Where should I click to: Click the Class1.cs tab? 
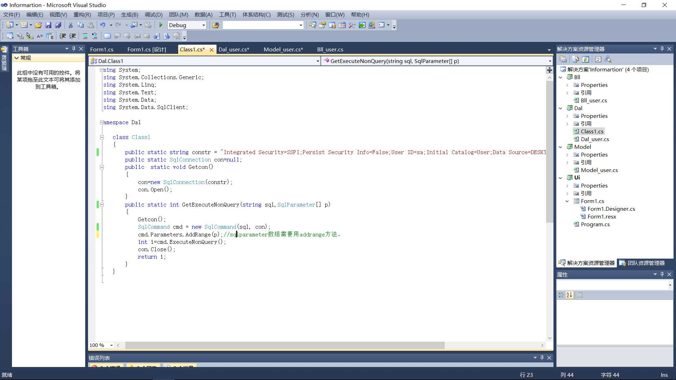(192, 49)
